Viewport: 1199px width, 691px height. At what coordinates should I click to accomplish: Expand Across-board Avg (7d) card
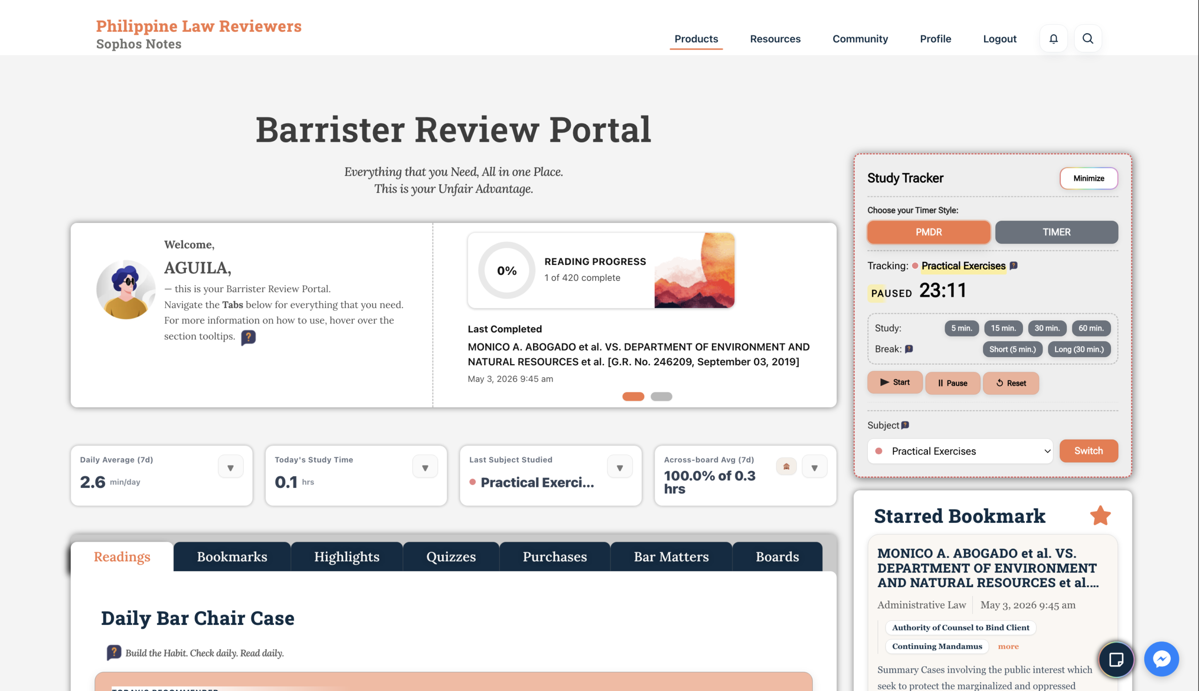814,468
